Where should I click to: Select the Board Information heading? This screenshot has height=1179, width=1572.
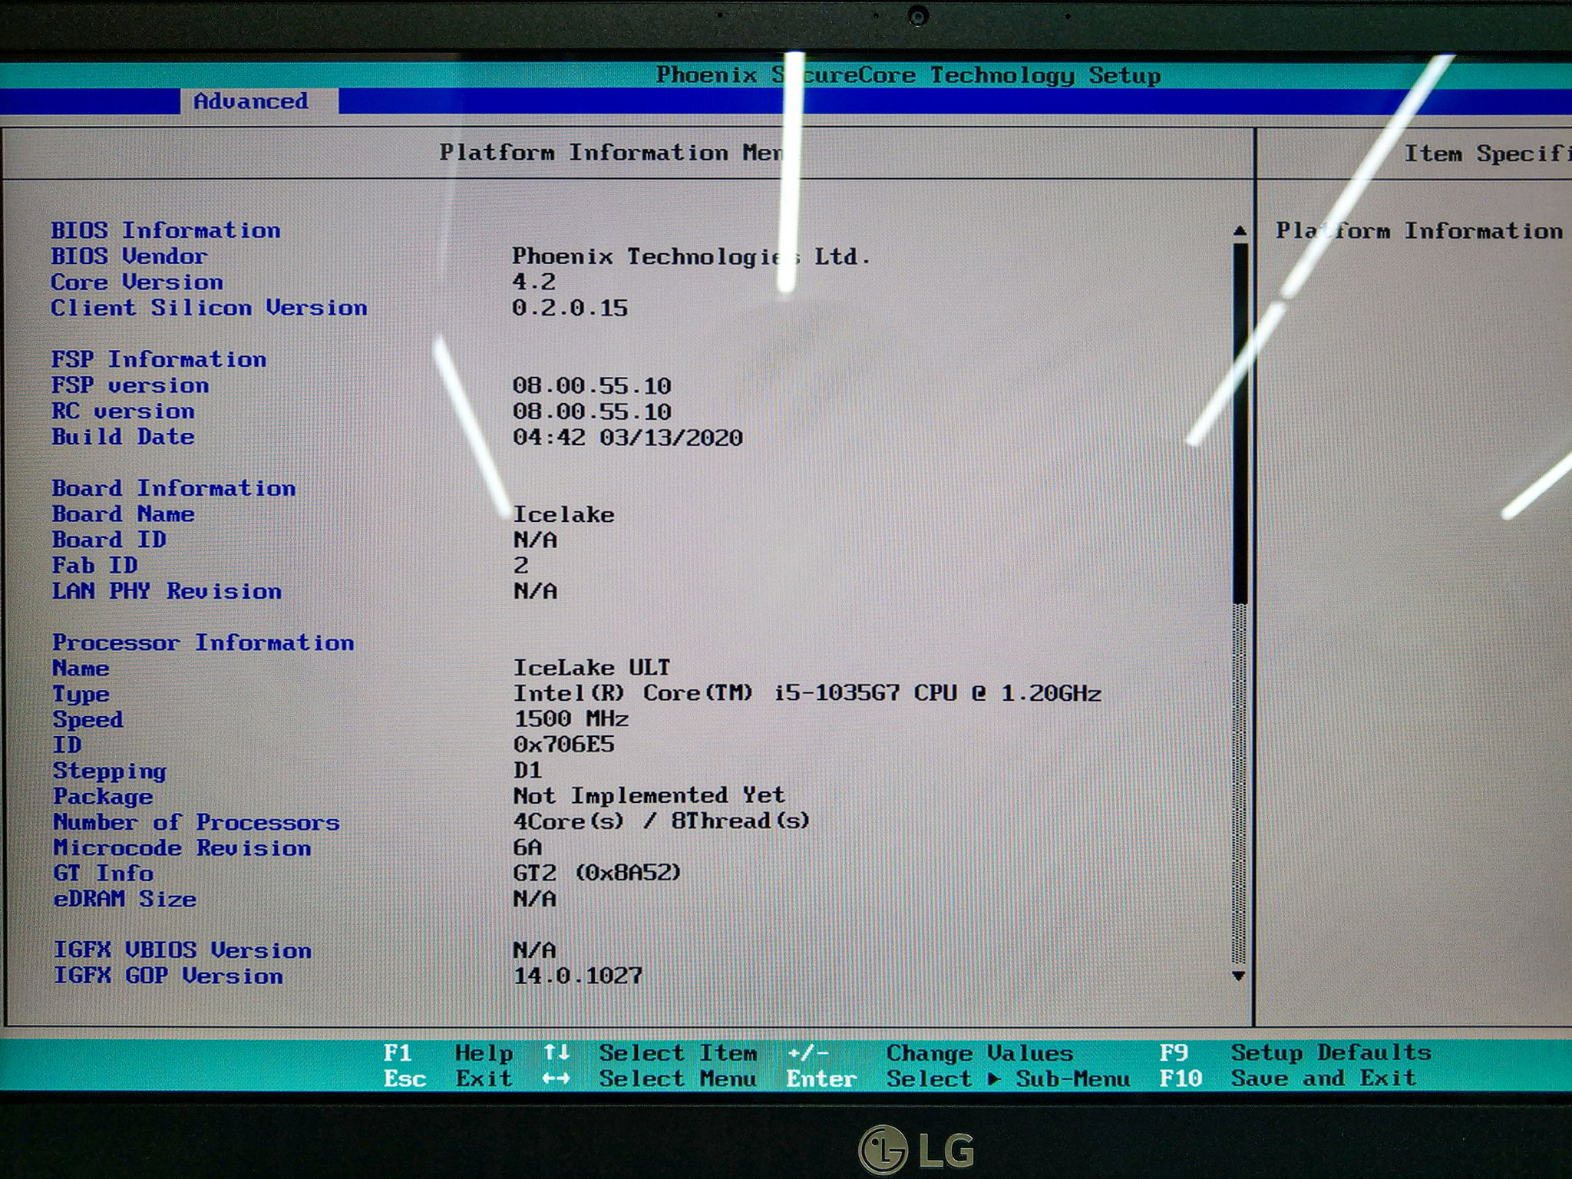[173, 488]
